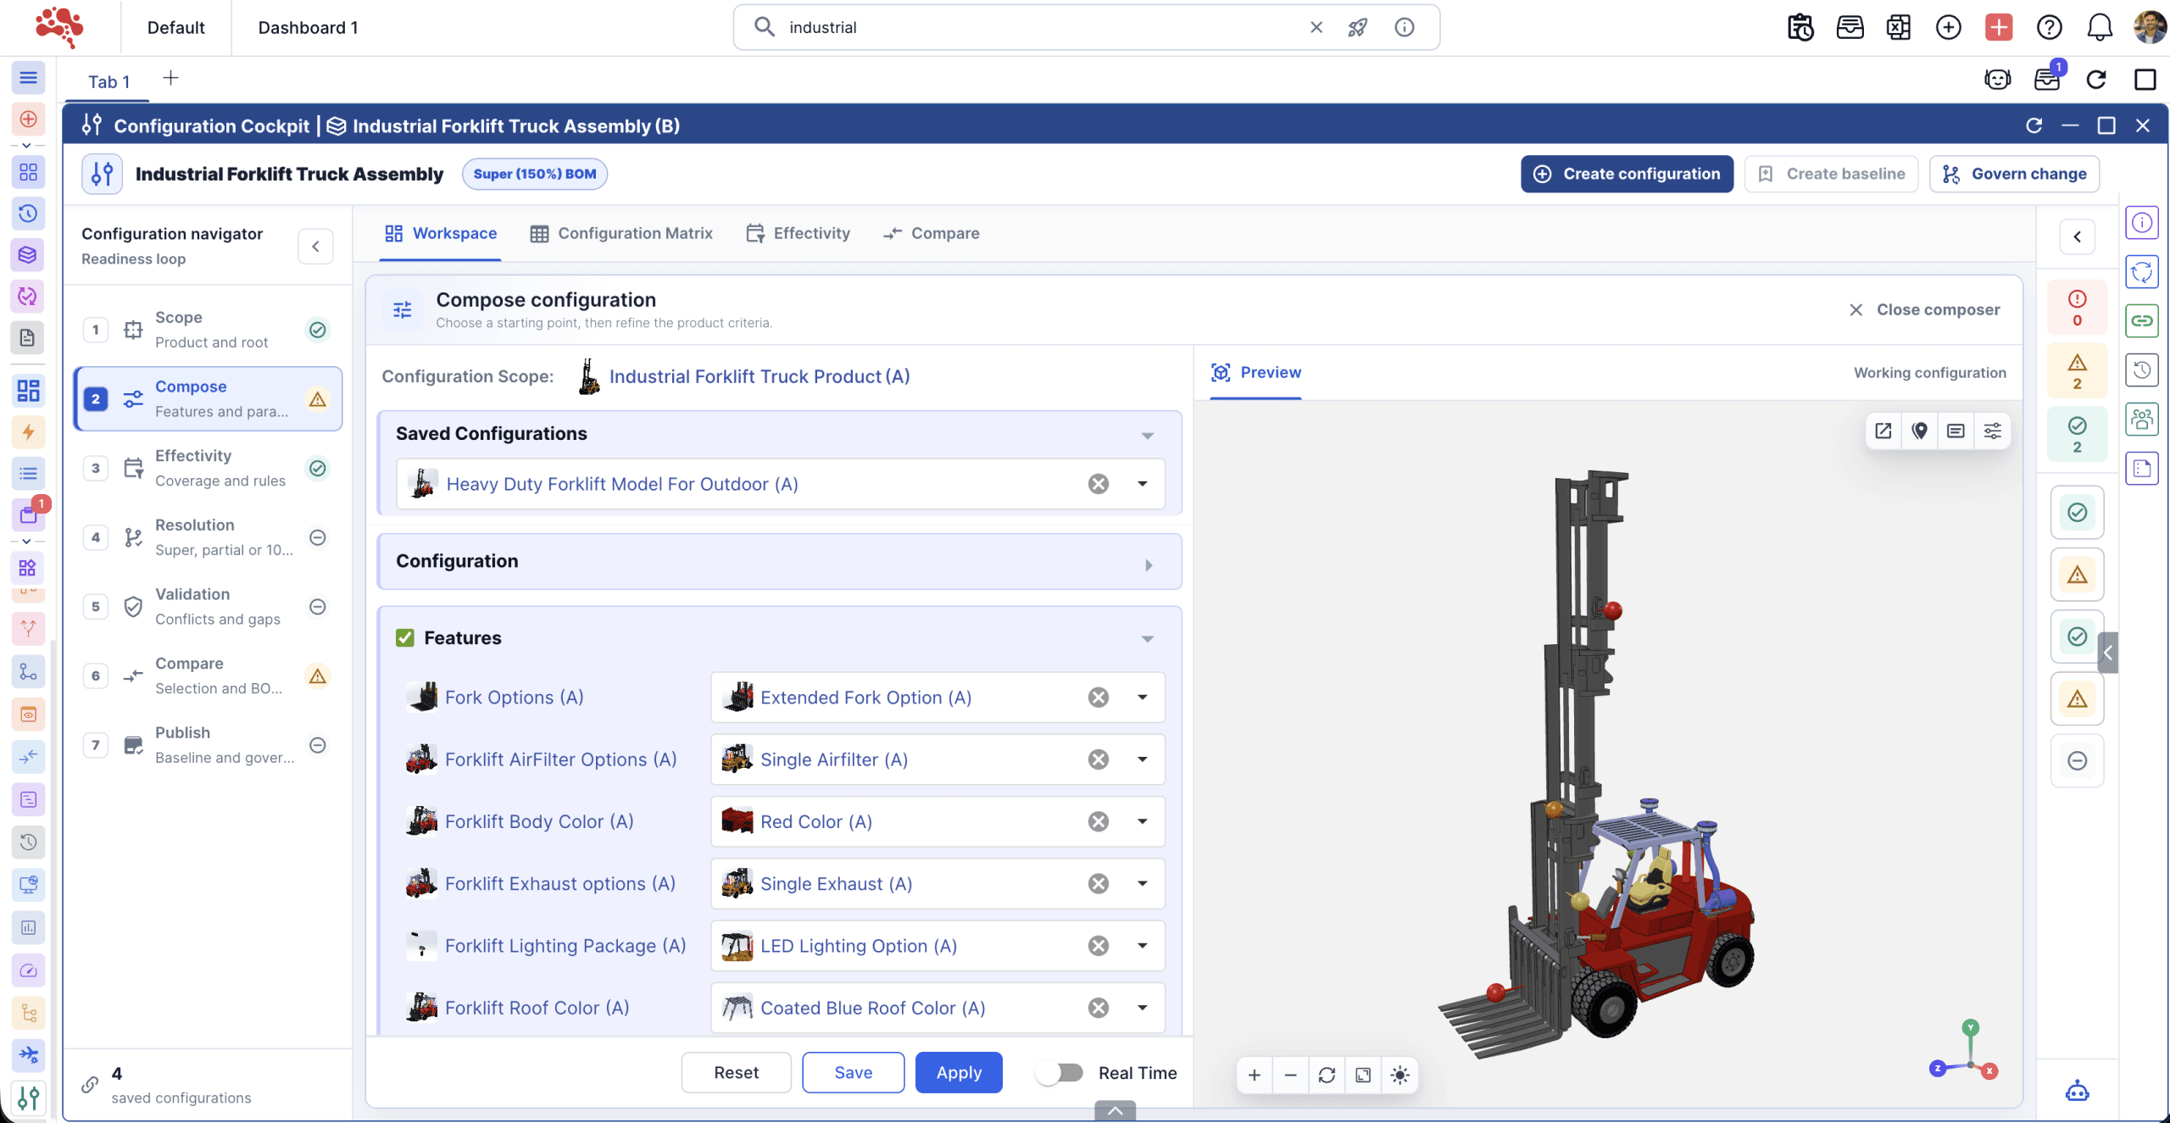Zoom in the 3D preview with plus icon
This screenshot has height=1123, width=2170.
click(x=1255, y=1075)
